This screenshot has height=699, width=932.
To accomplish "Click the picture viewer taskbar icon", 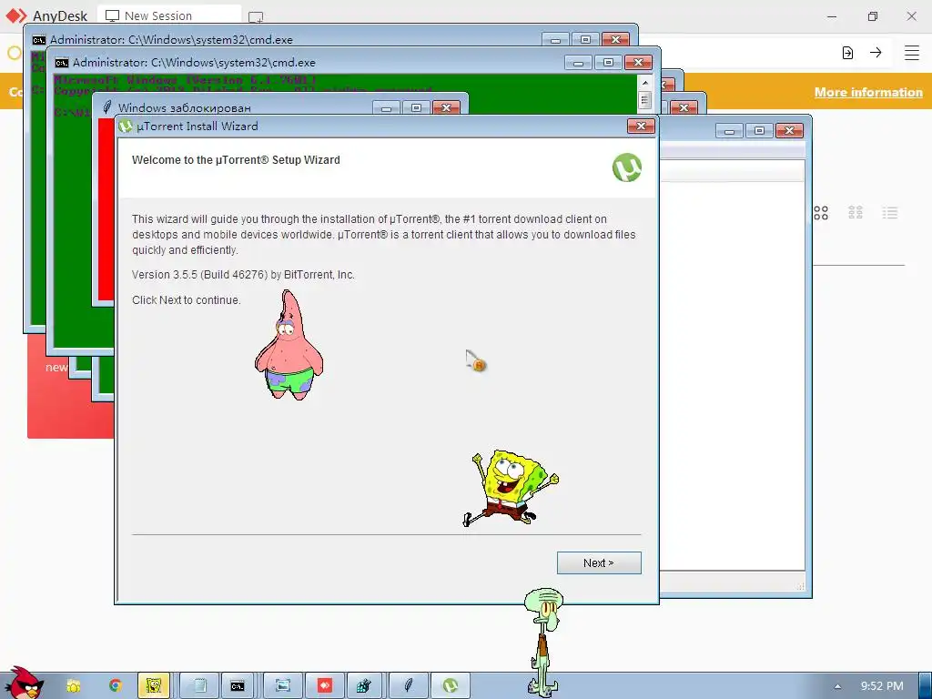I will pos(283,685).
